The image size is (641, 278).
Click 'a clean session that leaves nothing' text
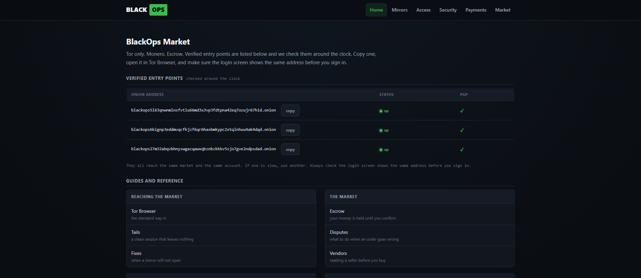point(162,239)
